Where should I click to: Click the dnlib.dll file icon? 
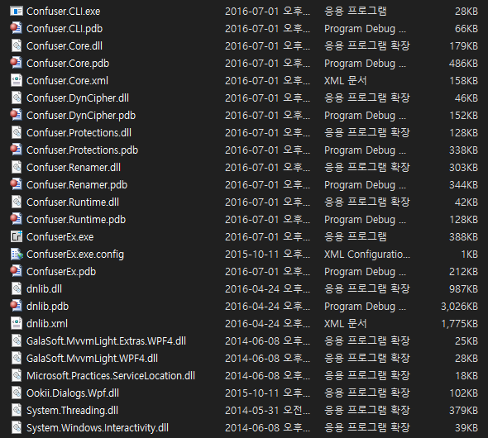(17, 288)
